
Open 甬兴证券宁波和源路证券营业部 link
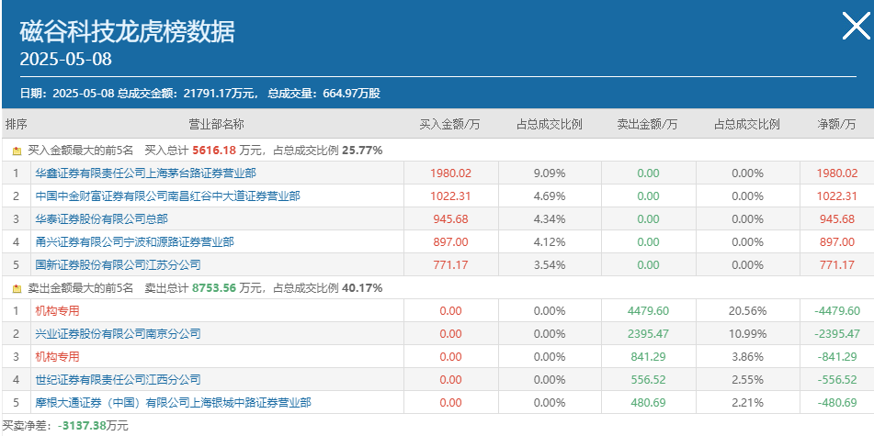pos(134,241)
